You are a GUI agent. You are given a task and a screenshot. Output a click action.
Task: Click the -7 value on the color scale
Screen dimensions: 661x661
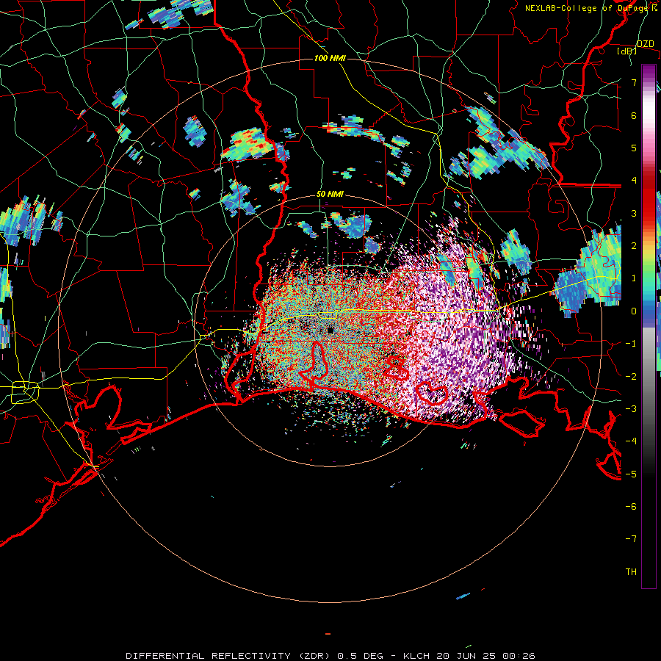pyautogui.click(x=631, y=539)
